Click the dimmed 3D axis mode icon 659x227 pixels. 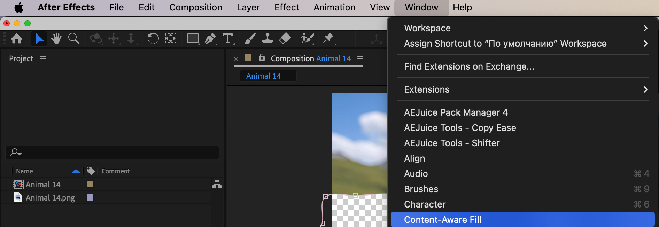[x=376, y=39]
